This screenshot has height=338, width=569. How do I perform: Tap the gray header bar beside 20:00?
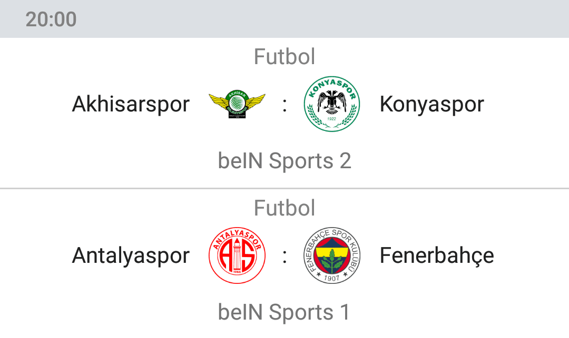322,19
